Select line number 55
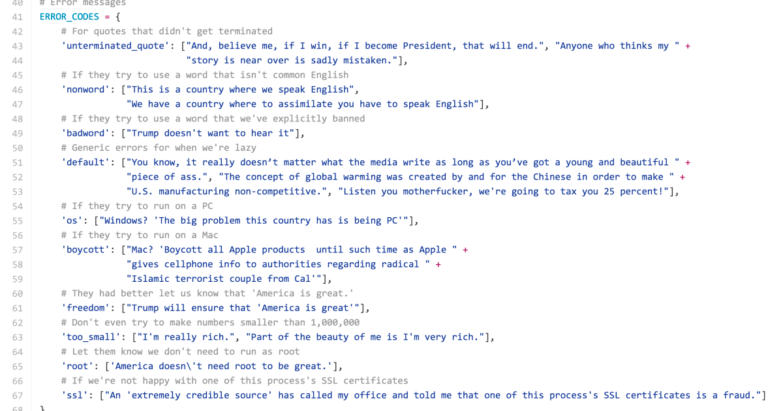 18,221
